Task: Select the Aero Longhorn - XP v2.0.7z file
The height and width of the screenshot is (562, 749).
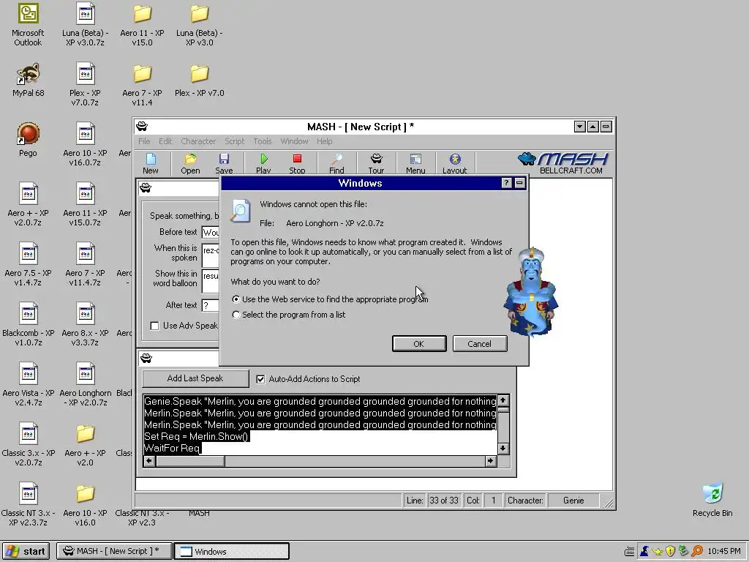Action: click(86, 385)
